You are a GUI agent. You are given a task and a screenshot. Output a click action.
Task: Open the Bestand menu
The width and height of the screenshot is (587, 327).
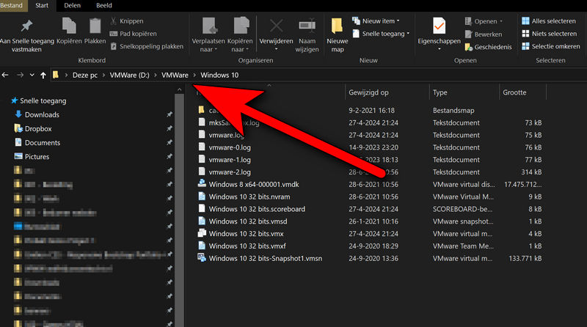click(12, 6)
